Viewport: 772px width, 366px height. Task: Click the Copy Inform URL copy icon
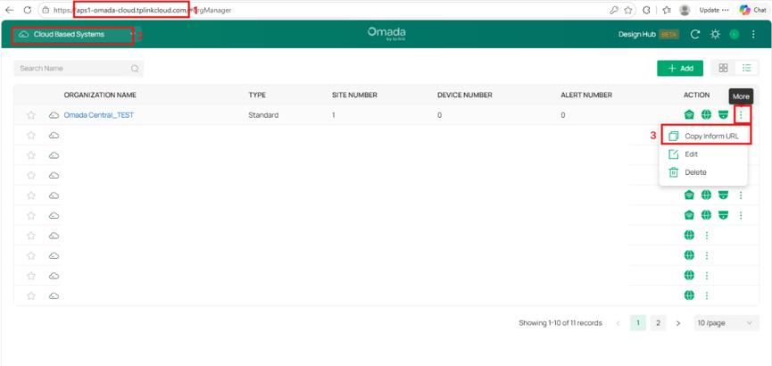[x=674, y=136]
